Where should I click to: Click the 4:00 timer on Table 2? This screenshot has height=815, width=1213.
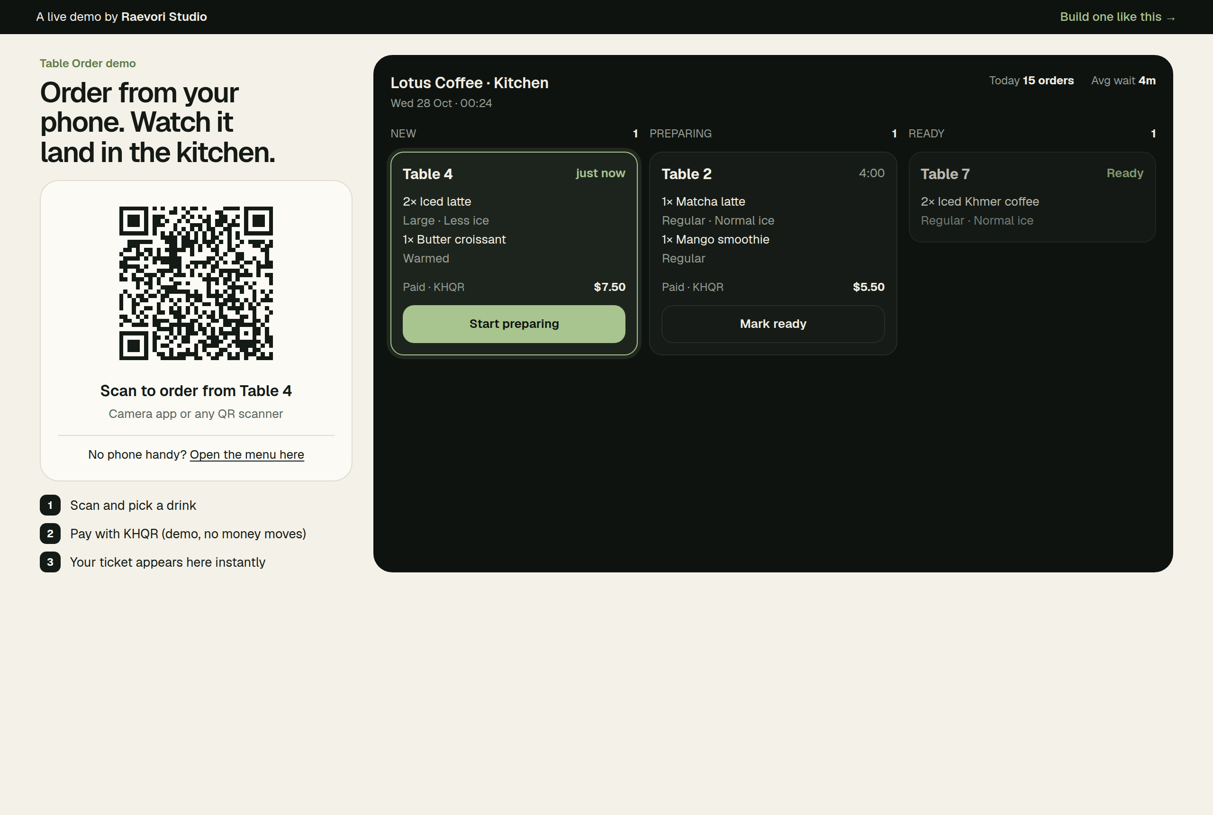(x=871, y=173)
